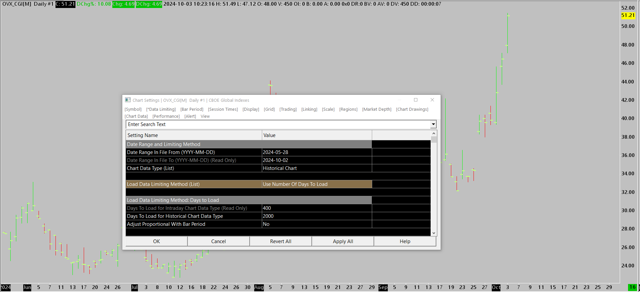Go to the Chart Drawings tab
This screenshot has height=292, width=640.
(412, 109)
